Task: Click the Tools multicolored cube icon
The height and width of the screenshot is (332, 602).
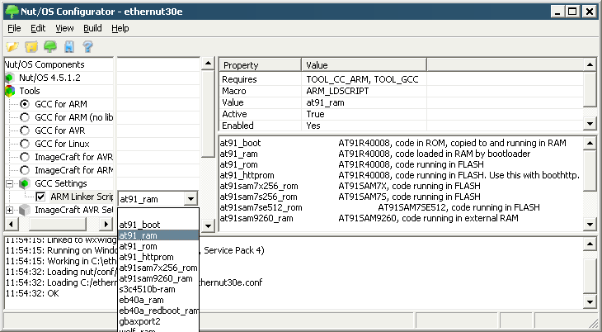Action: (x=10, y=91)
